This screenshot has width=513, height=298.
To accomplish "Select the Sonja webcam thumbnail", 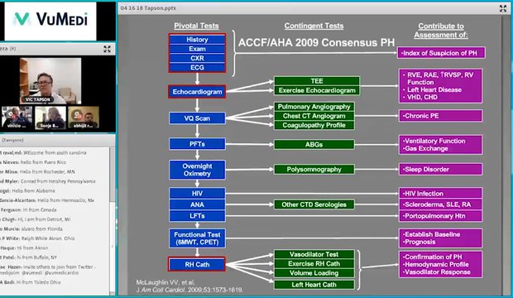I will tap(50, 118).
